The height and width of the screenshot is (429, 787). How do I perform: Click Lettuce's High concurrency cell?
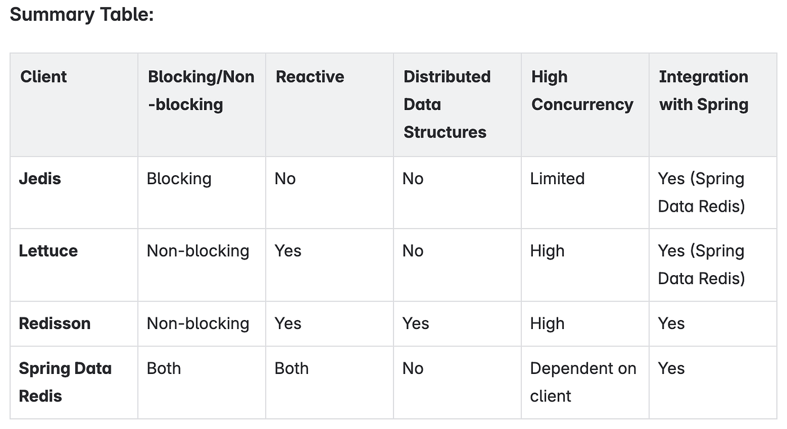point(547,250)
